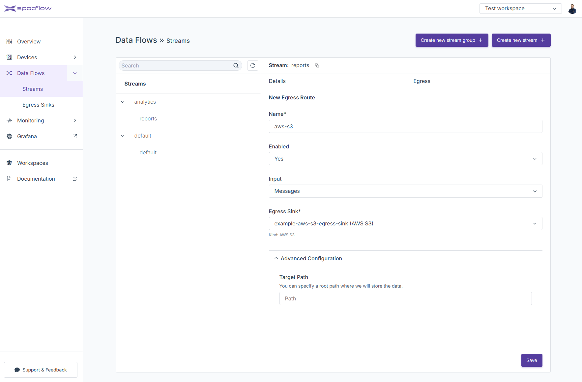582x382 pixels.
Task: Open Grafana external link icon
Action: pos(75,136)
